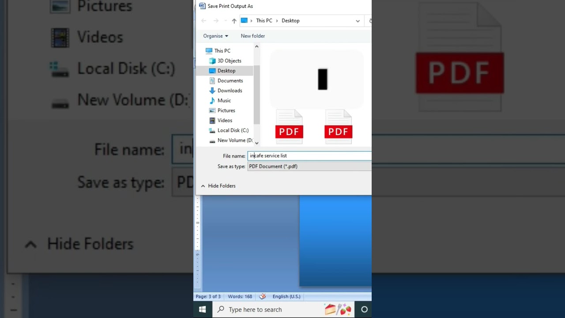
Task: Click 'Words: 168' in status bar
Action: (240, 296)
